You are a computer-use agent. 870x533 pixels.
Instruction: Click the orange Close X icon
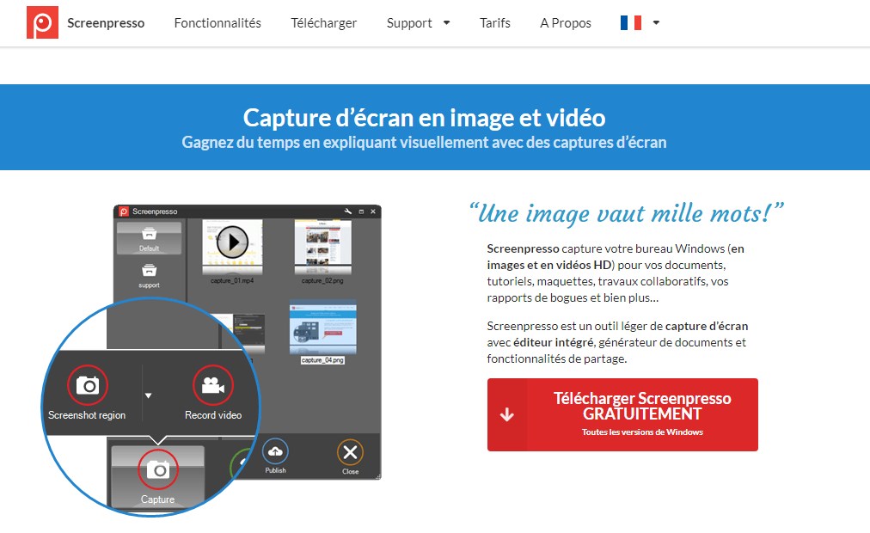click(x=350, y=452)
